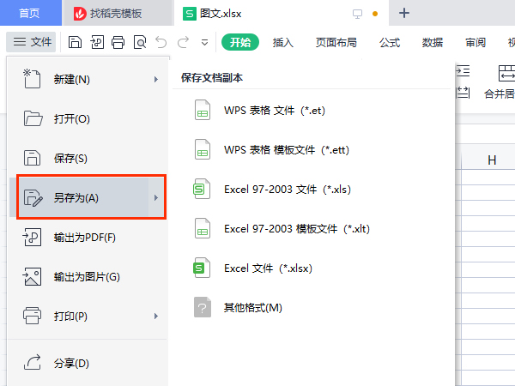Click the .xls file type icon
This screenshot has height=386, width=515.
pos(202,189)
